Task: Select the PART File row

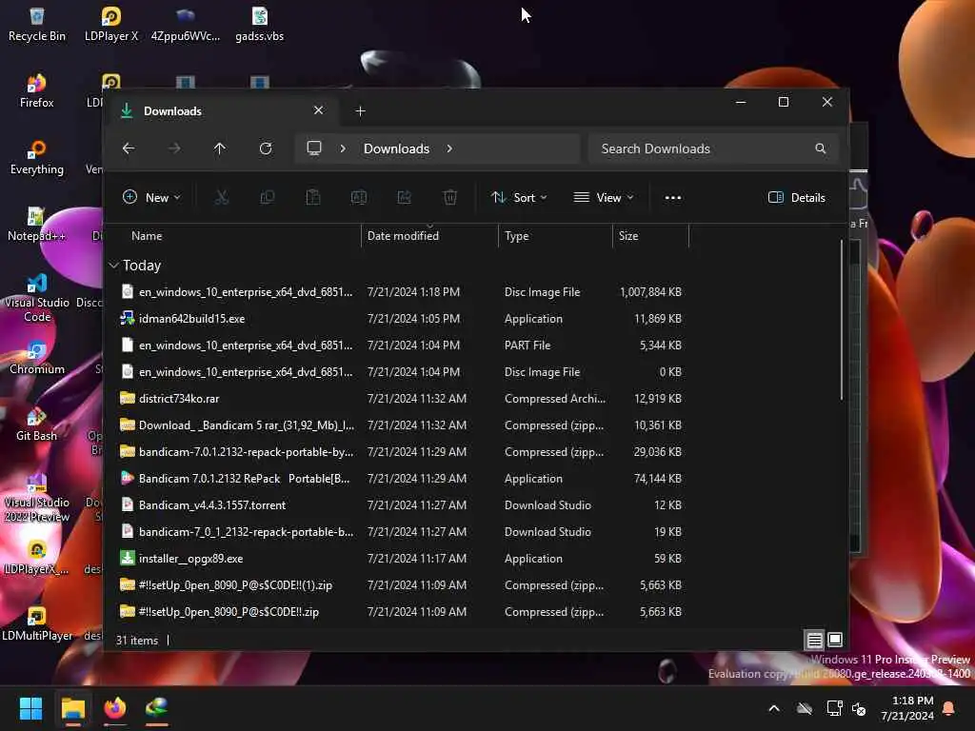Action: [x=402, y=346]
